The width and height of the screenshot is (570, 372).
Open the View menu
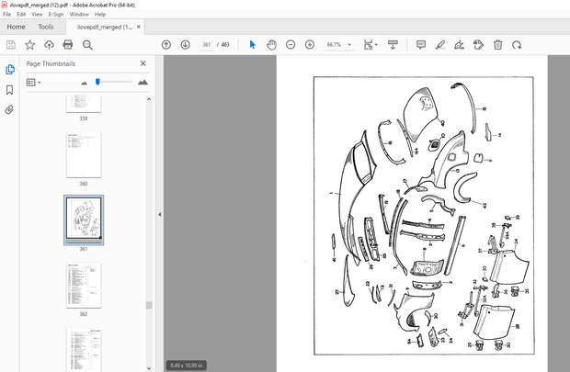pyautogui.click(x=37, y=14)
